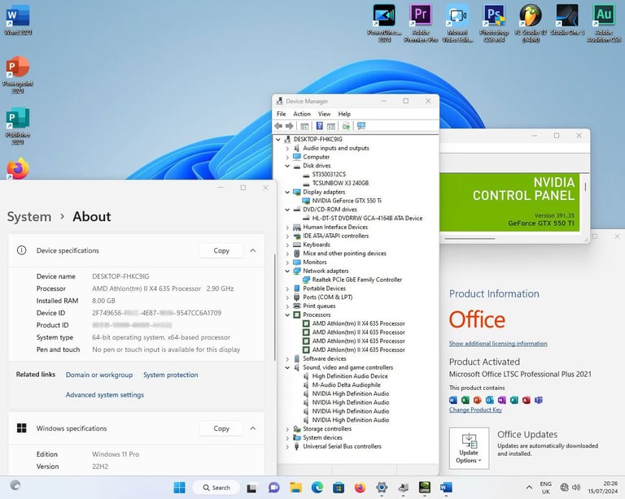
Task: Click the Task View icon on the taskbar
Action: 251,488
